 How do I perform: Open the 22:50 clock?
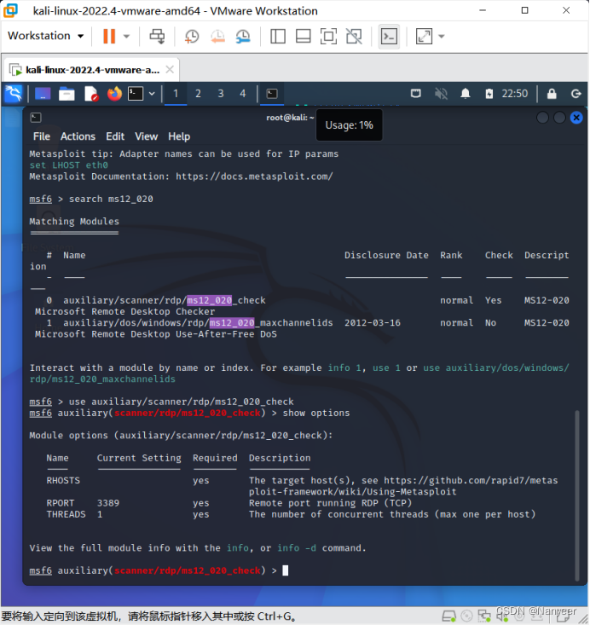pos(515,94)
